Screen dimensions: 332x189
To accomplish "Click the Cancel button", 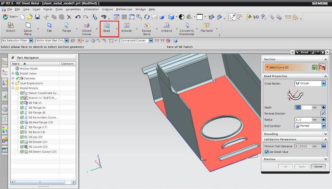I will 318,167.
